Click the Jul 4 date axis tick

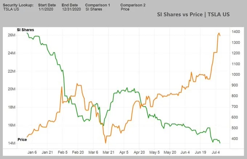coord(216,152)
